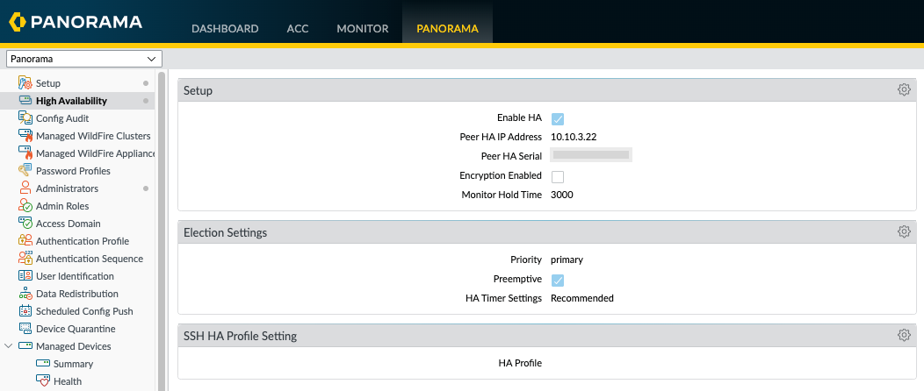Click the Administrators person icon
The height and width of the screenshot is (391, 924).
[25, 188]
